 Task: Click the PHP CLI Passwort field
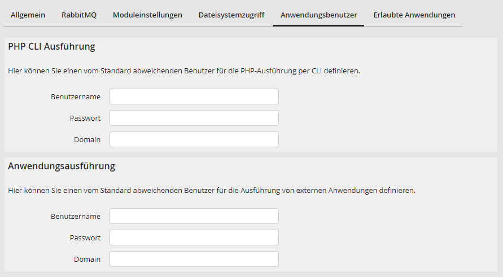194,118
